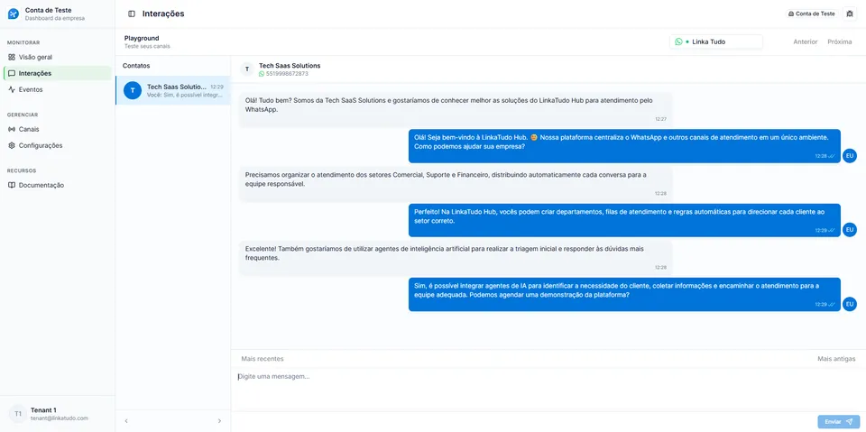Open the Conta de Teste workspace switcher
The width and height of the screenshot is (866, 432).
click(58, 14)
